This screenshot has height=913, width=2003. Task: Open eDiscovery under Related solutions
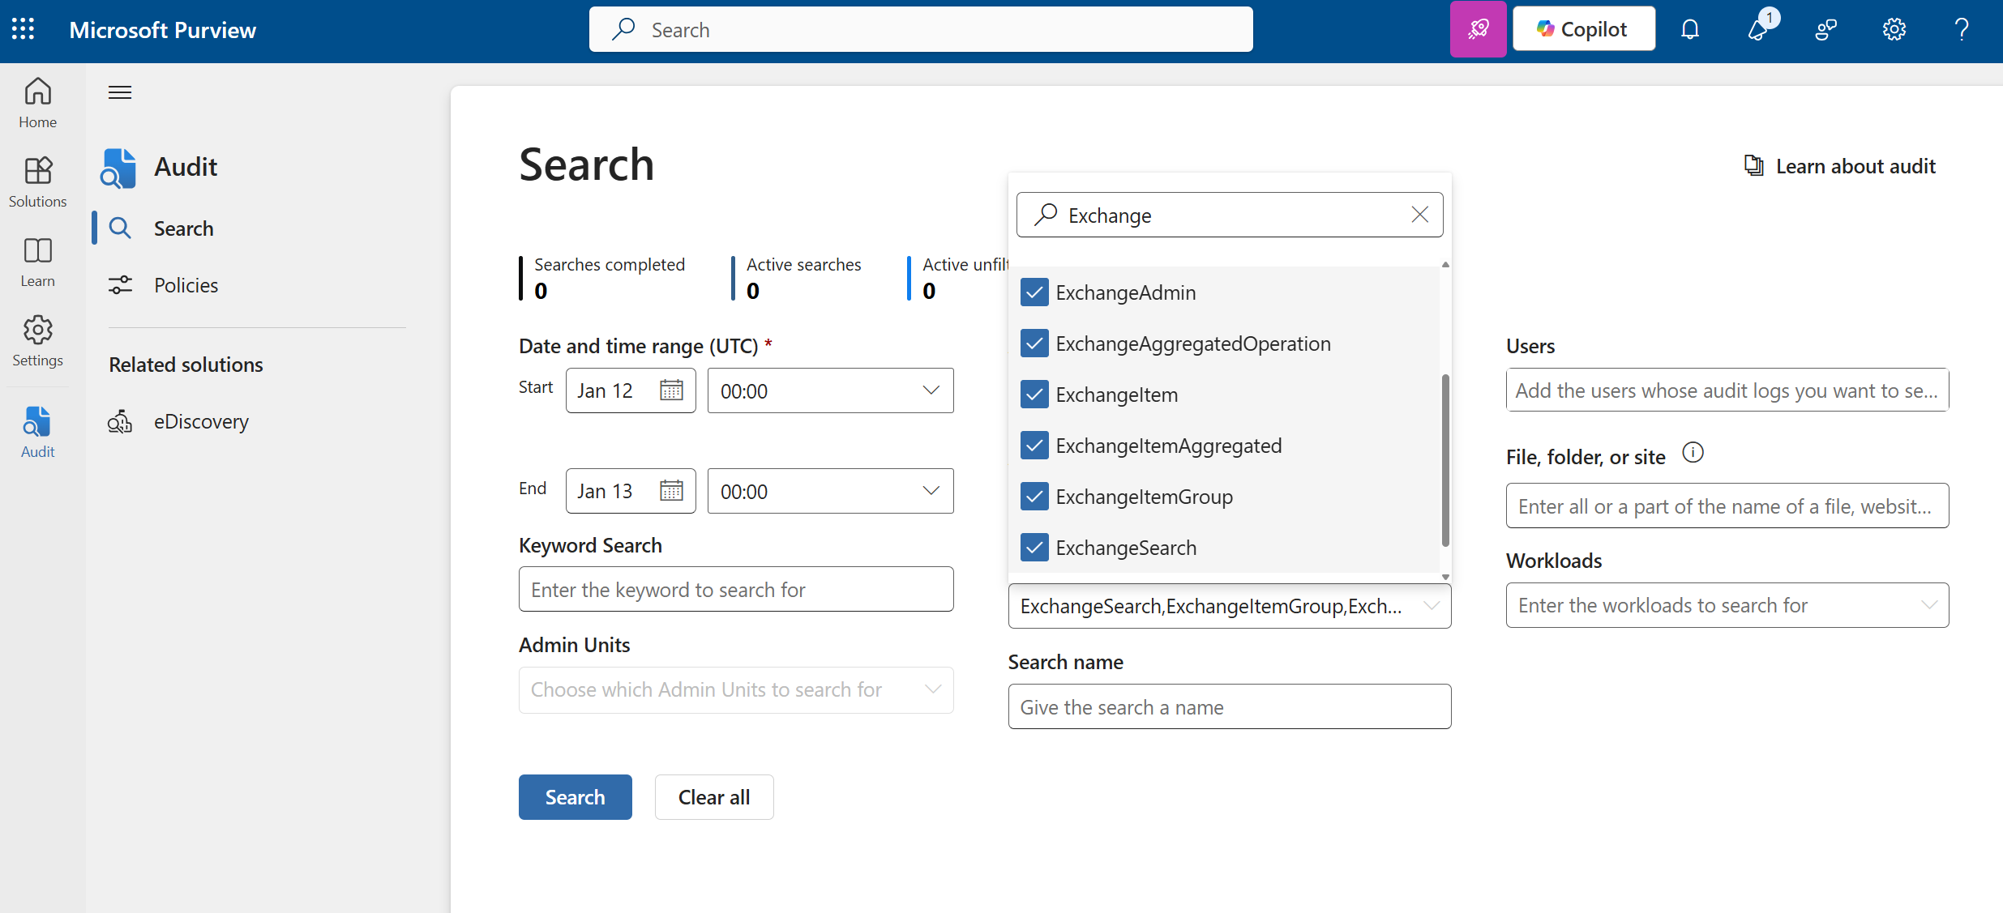pyautogui.click(x=201, y=420)
